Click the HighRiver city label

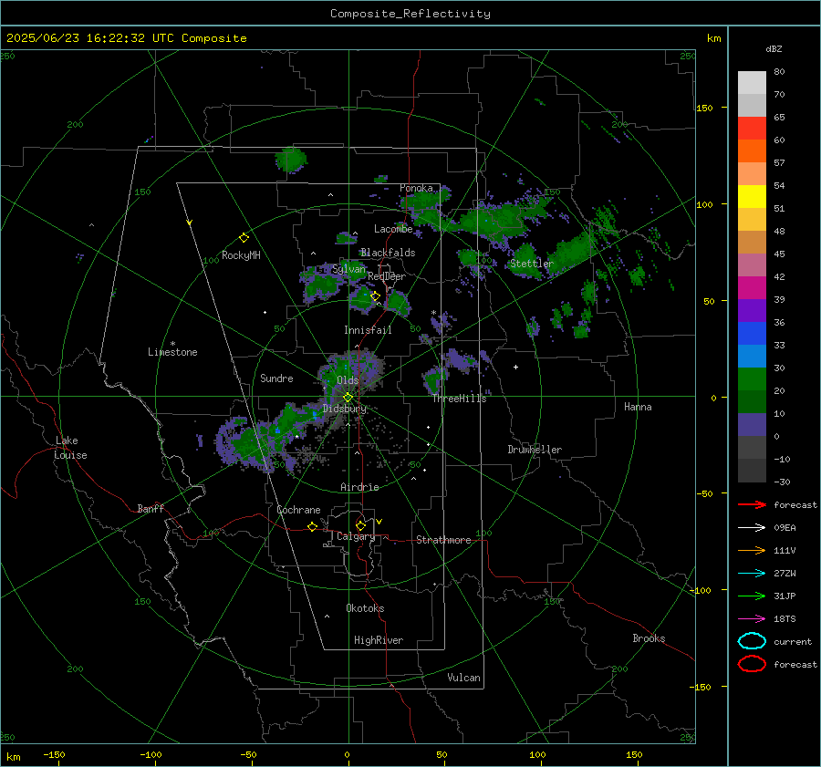pyautogui.click(x=379, y=640)
